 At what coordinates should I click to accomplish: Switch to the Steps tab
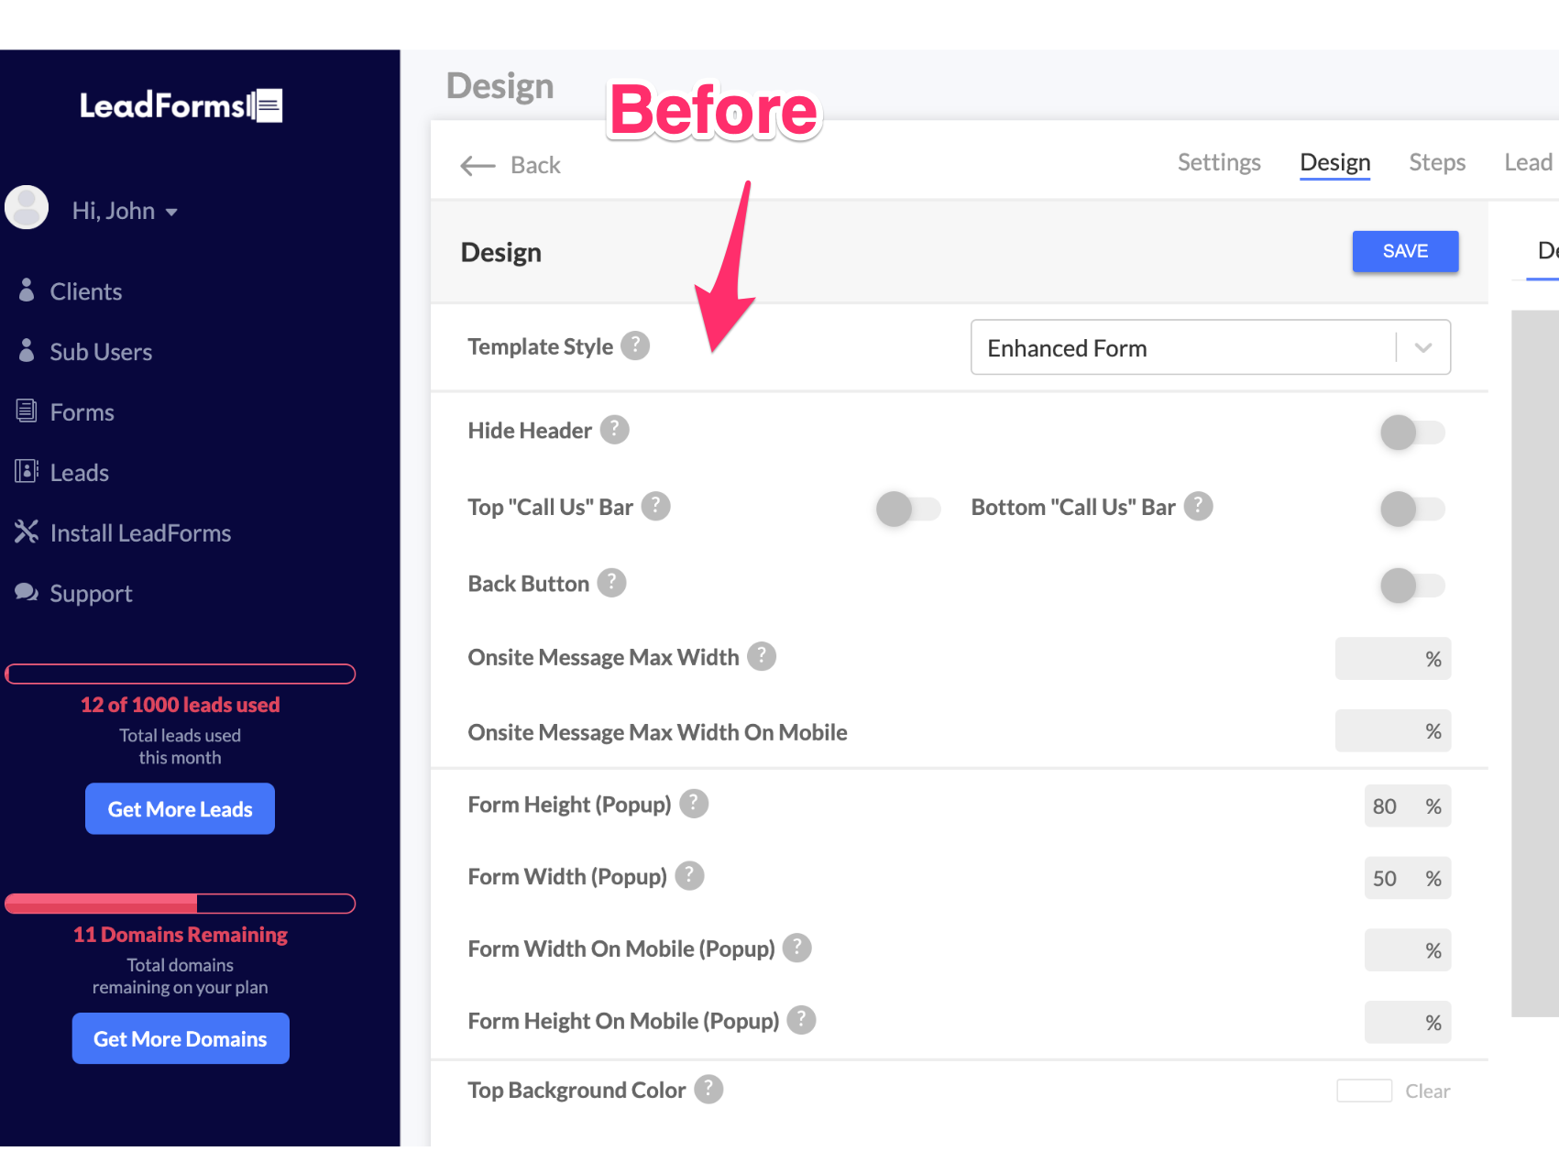tap(1437, 162)
